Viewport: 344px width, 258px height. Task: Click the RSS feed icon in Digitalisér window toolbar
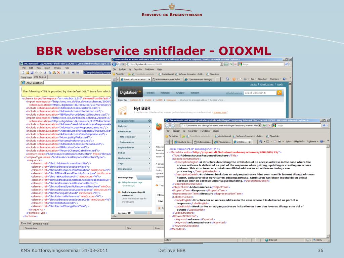pos(234,79)
